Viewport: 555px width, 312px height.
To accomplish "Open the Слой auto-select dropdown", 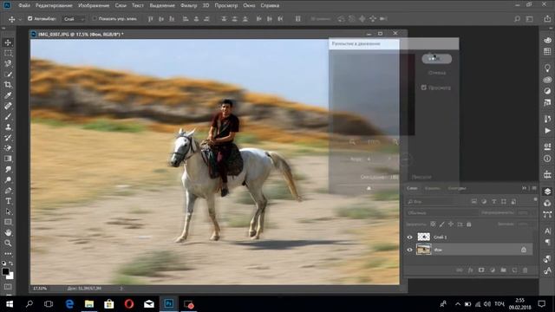I will pyautogui.click(x=74, y=19).
